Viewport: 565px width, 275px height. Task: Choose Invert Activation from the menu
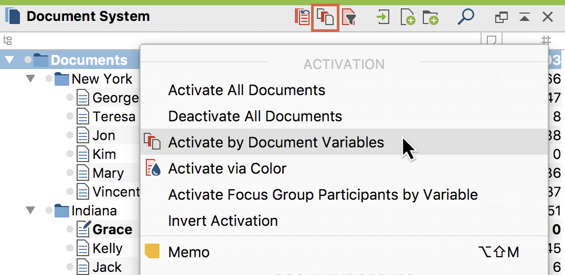pos(223,221)
